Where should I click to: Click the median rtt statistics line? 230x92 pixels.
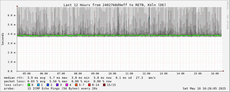[80, 78]
